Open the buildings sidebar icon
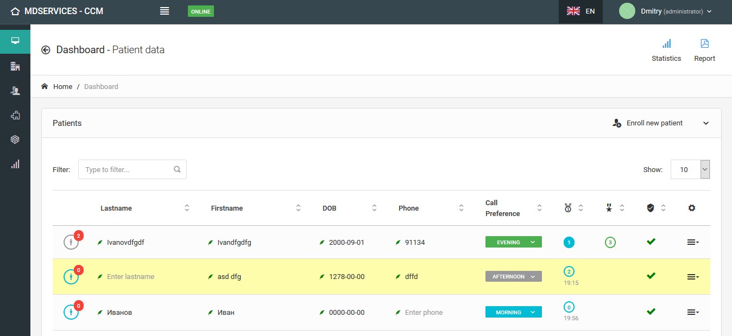 (x=15, y=66)
